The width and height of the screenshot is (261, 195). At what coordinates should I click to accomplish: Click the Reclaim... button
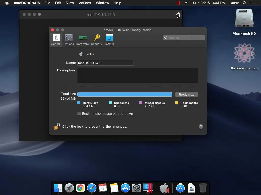[186, 94]
